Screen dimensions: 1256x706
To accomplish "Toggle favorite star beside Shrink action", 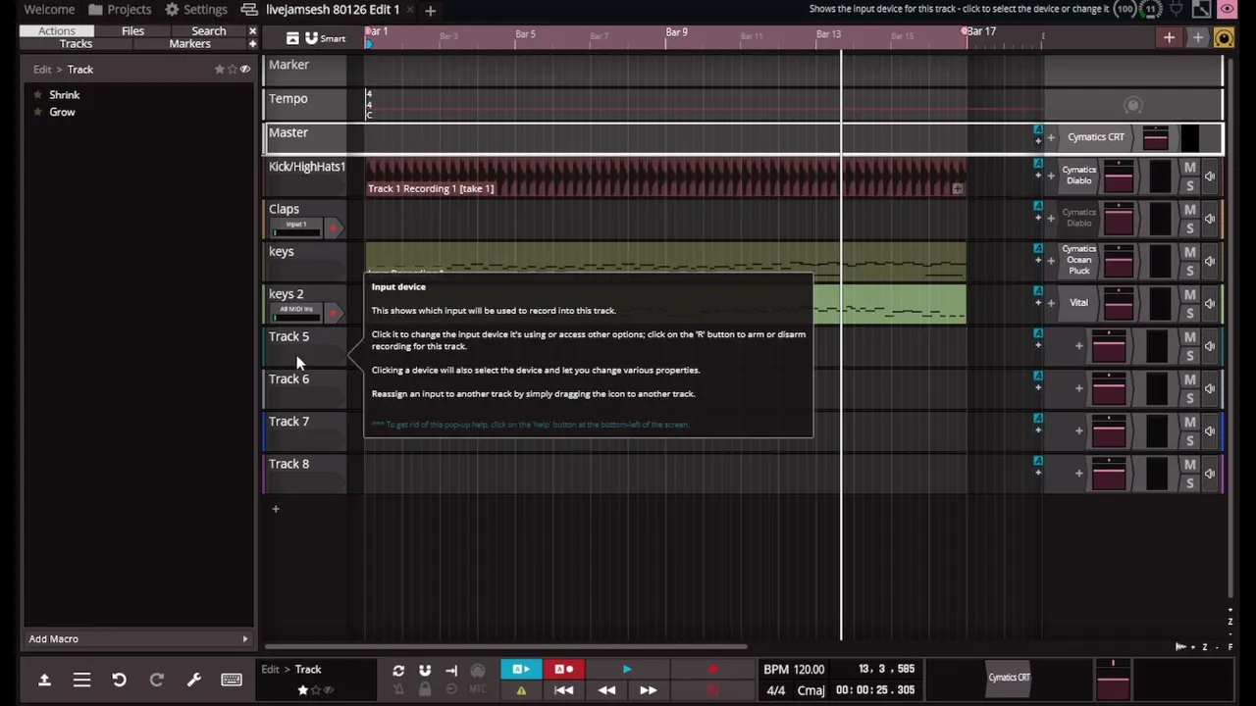I will coord(38,95).
